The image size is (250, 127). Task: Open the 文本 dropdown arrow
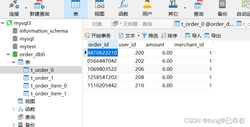click(138, 36)
